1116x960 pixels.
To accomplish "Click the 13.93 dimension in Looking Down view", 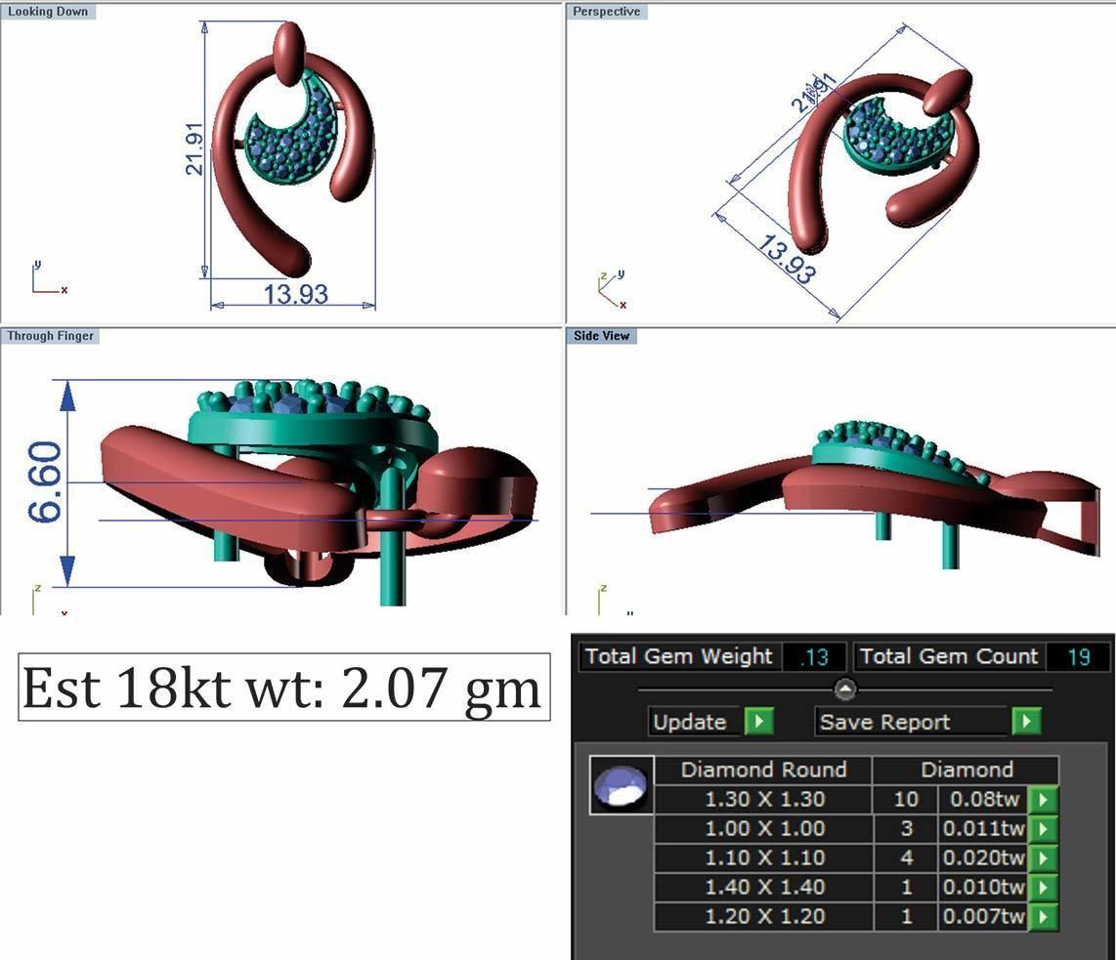I will (295, 294).
